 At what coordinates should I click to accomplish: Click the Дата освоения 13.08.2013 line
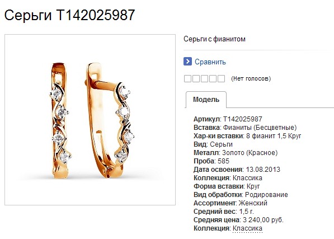(237, 170)
